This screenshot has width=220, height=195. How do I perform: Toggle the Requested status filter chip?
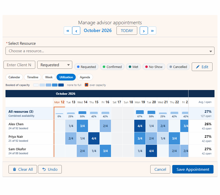(x=86, y=67)
